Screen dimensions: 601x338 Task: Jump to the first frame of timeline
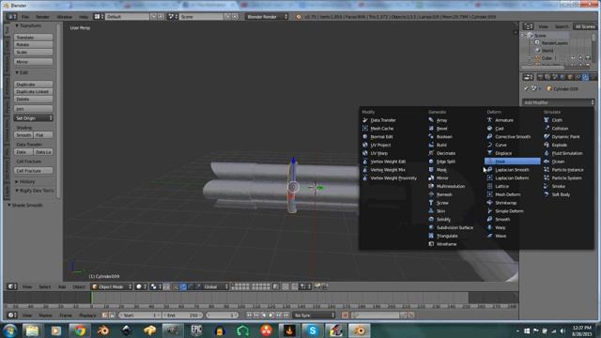click(249, 315)
